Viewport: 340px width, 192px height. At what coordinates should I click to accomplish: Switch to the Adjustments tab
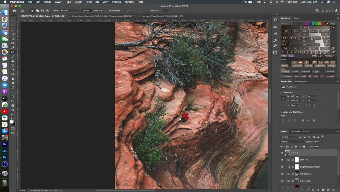[x=301, y=81]
